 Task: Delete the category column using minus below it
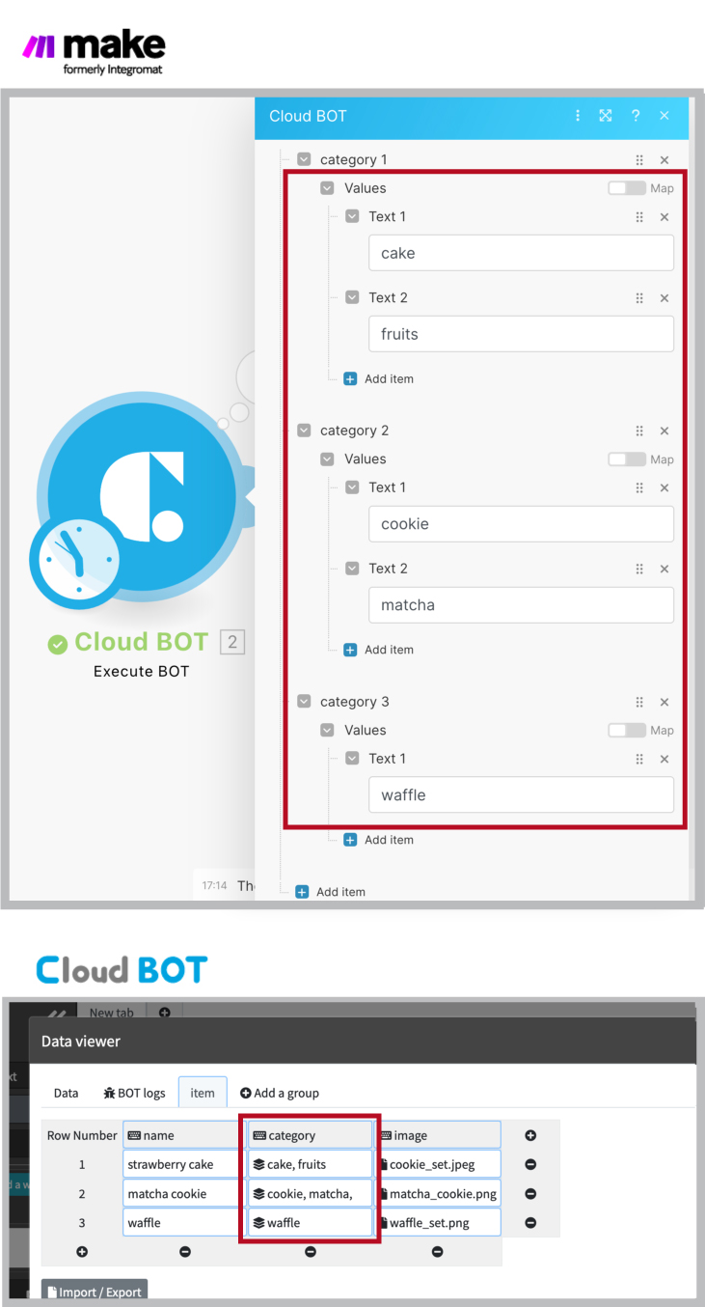(x=311, y=1252)
